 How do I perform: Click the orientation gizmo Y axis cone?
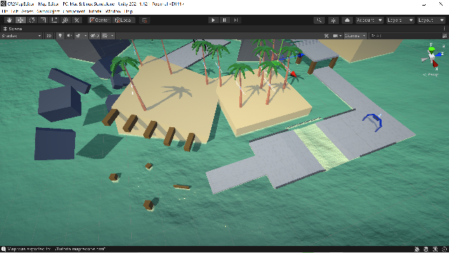(431, 48)
